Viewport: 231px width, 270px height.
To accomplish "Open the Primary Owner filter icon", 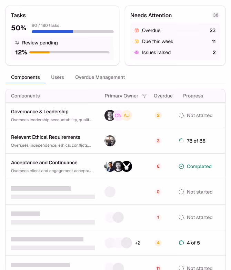I will pos(144,96).
